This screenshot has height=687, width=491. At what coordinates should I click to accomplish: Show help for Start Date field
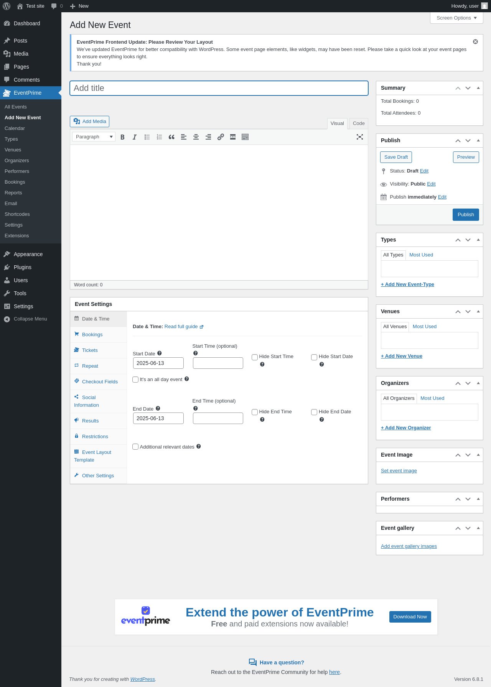click(x=160, y=353)
